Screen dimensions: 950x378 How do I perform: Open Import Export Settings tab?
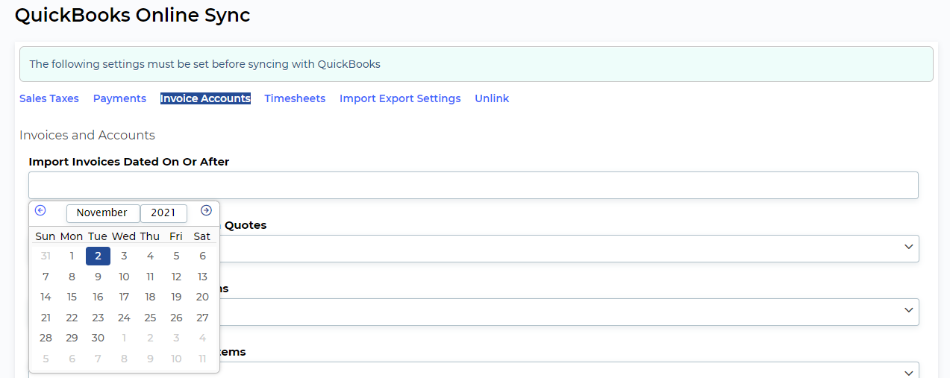pyautogui.click(x=400, y=98)
